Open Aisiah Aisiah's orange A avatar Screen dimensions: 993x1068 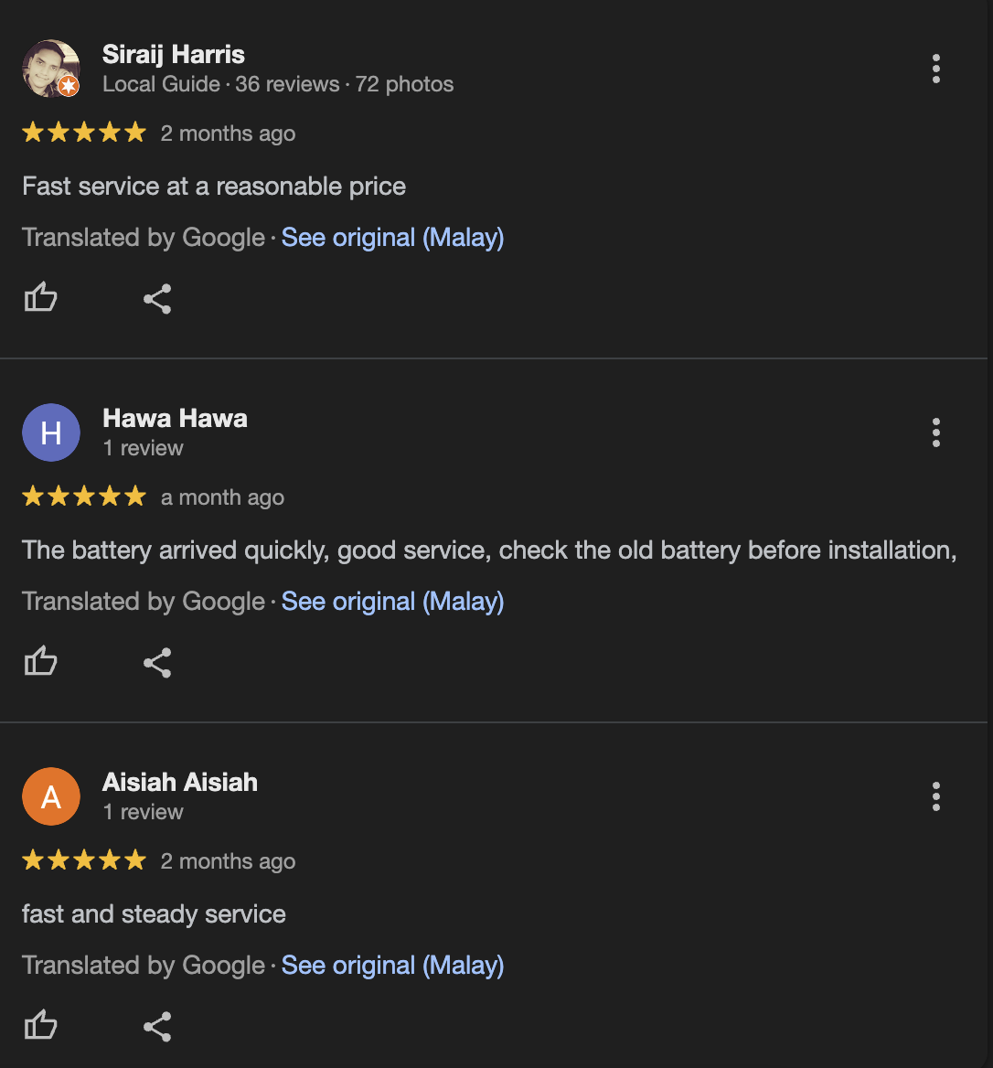[x=51, y=796]
